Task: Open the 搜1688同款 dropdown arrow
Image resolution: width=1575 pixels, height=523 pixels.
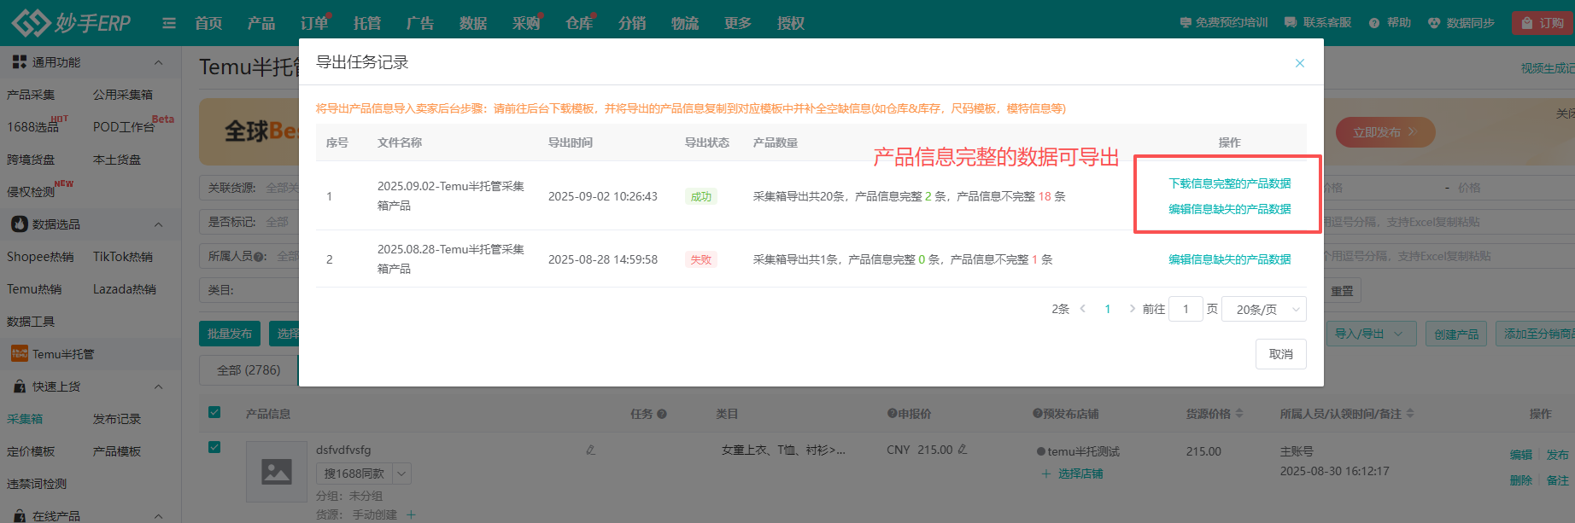Action: 401,474
